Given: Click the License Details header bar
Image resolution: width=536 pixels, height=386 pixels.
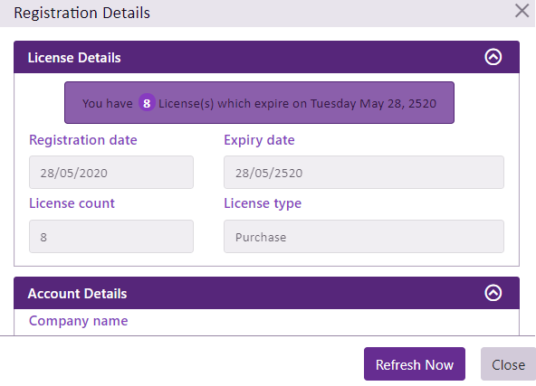Looking at the screenshot, I should pyautogui.click(x=266, y=57).
